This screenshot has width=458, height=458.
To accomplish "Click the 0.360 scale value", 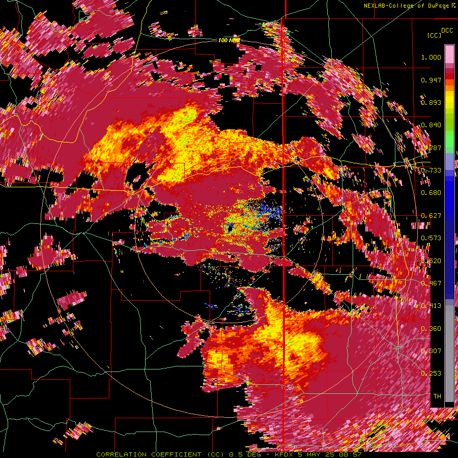I will point(431,329).
